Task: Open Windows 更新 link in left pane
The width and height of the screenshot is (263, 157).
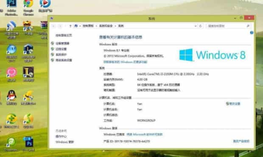Action: (65, 142)
